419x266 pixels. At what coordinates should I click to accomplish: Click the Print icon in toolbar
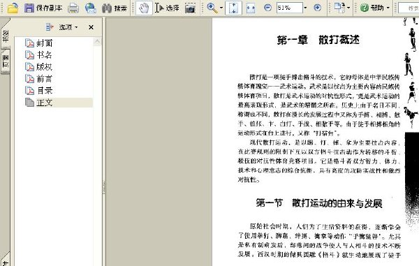[73, 8]
